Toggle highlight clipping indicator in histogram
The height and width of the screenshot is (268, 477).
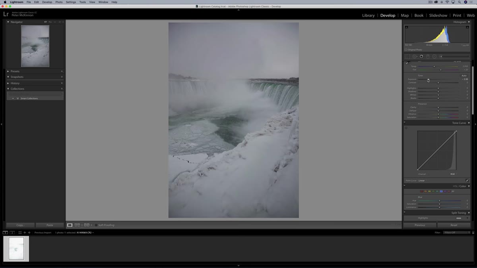click(x=467, y=27)
